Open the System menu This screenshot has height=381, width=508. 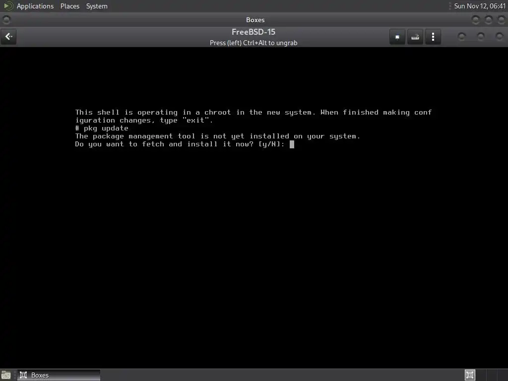97,6
